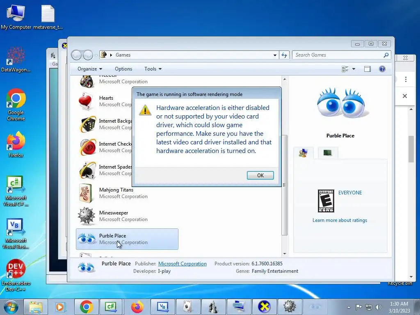Open Embarcadero Dev-C++ desktop shortcut
This screenshot has width=420, height=315.
coord(16,275)
